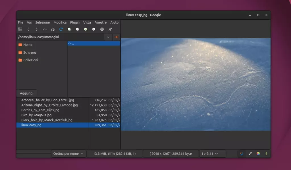Select file Berries_by_Tom_Kijas.jpg
The image size is (291, 170).
[40, 110]
